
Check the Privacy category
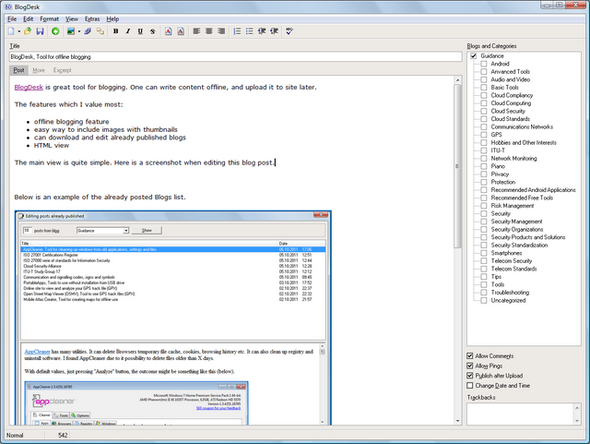483,174
